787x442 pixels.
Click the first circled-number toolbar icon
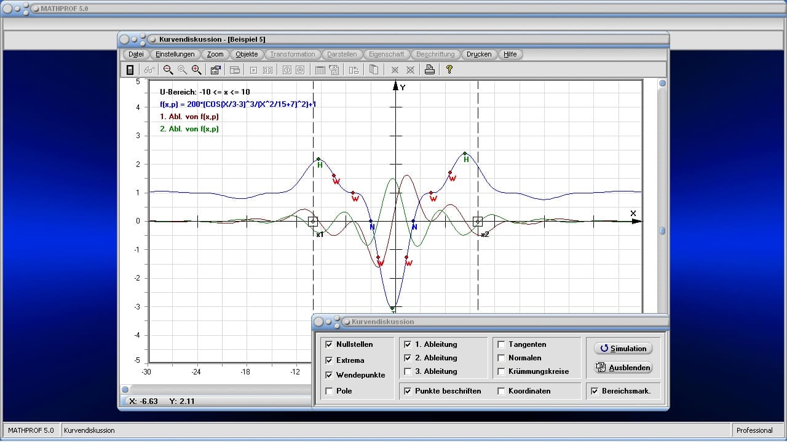click(x=287, y=70)
